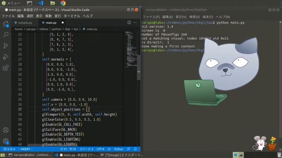Open the ファイル menu in VS Code

(x=8, y=16)
